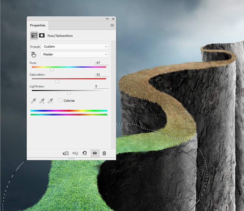Click the Hue slider handle
The height and width of the screenshot is (211, 244).
coord(52,69)
